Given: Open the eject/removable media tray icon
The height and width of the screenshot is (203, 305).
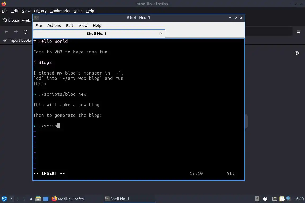Looking at the screenshot, I should coord(257,199).
